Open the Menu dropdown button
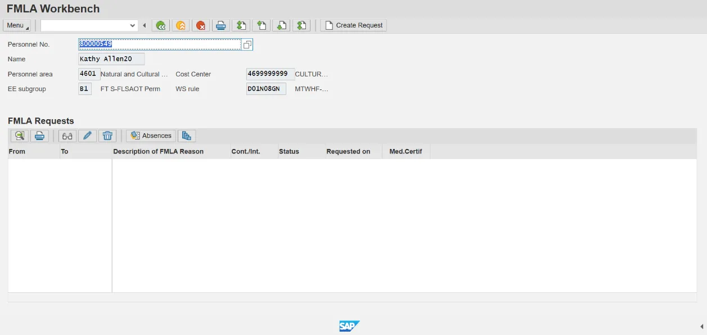The image size is (707, 335). tap(17, 25)
